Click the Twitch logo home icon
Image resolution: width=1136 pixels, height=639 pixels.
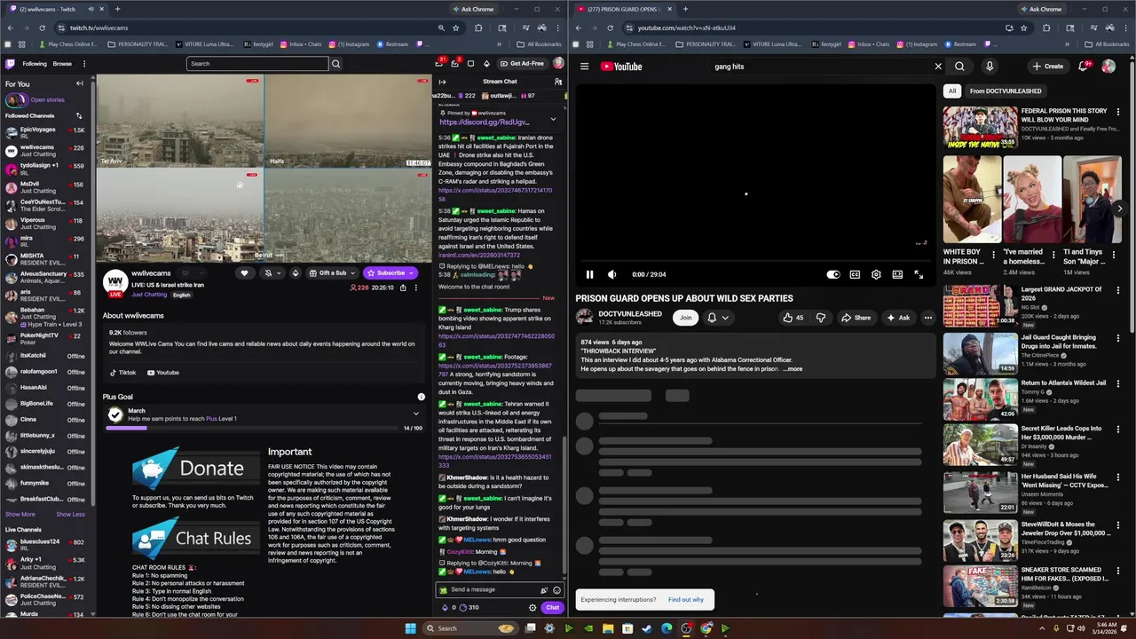[11, 64]
